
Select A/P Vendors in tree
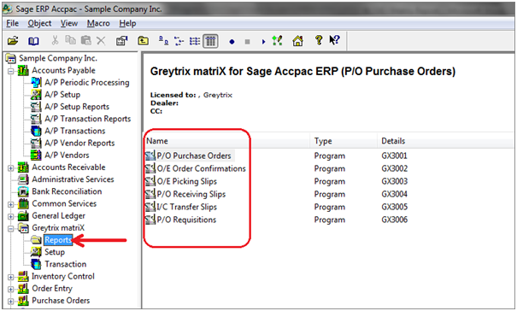click(67, 155)
